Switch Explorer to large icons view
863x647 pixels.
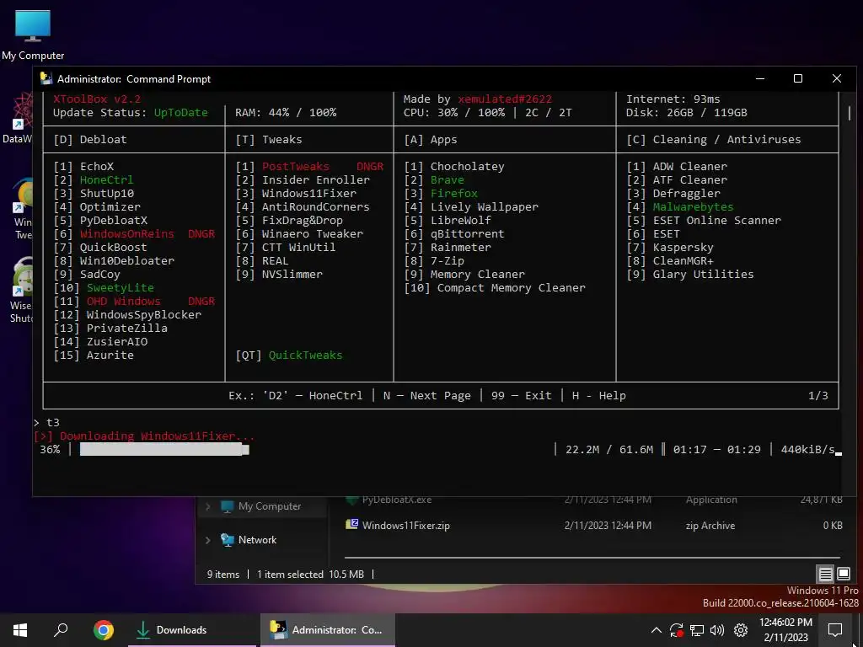tap(843, 575)
